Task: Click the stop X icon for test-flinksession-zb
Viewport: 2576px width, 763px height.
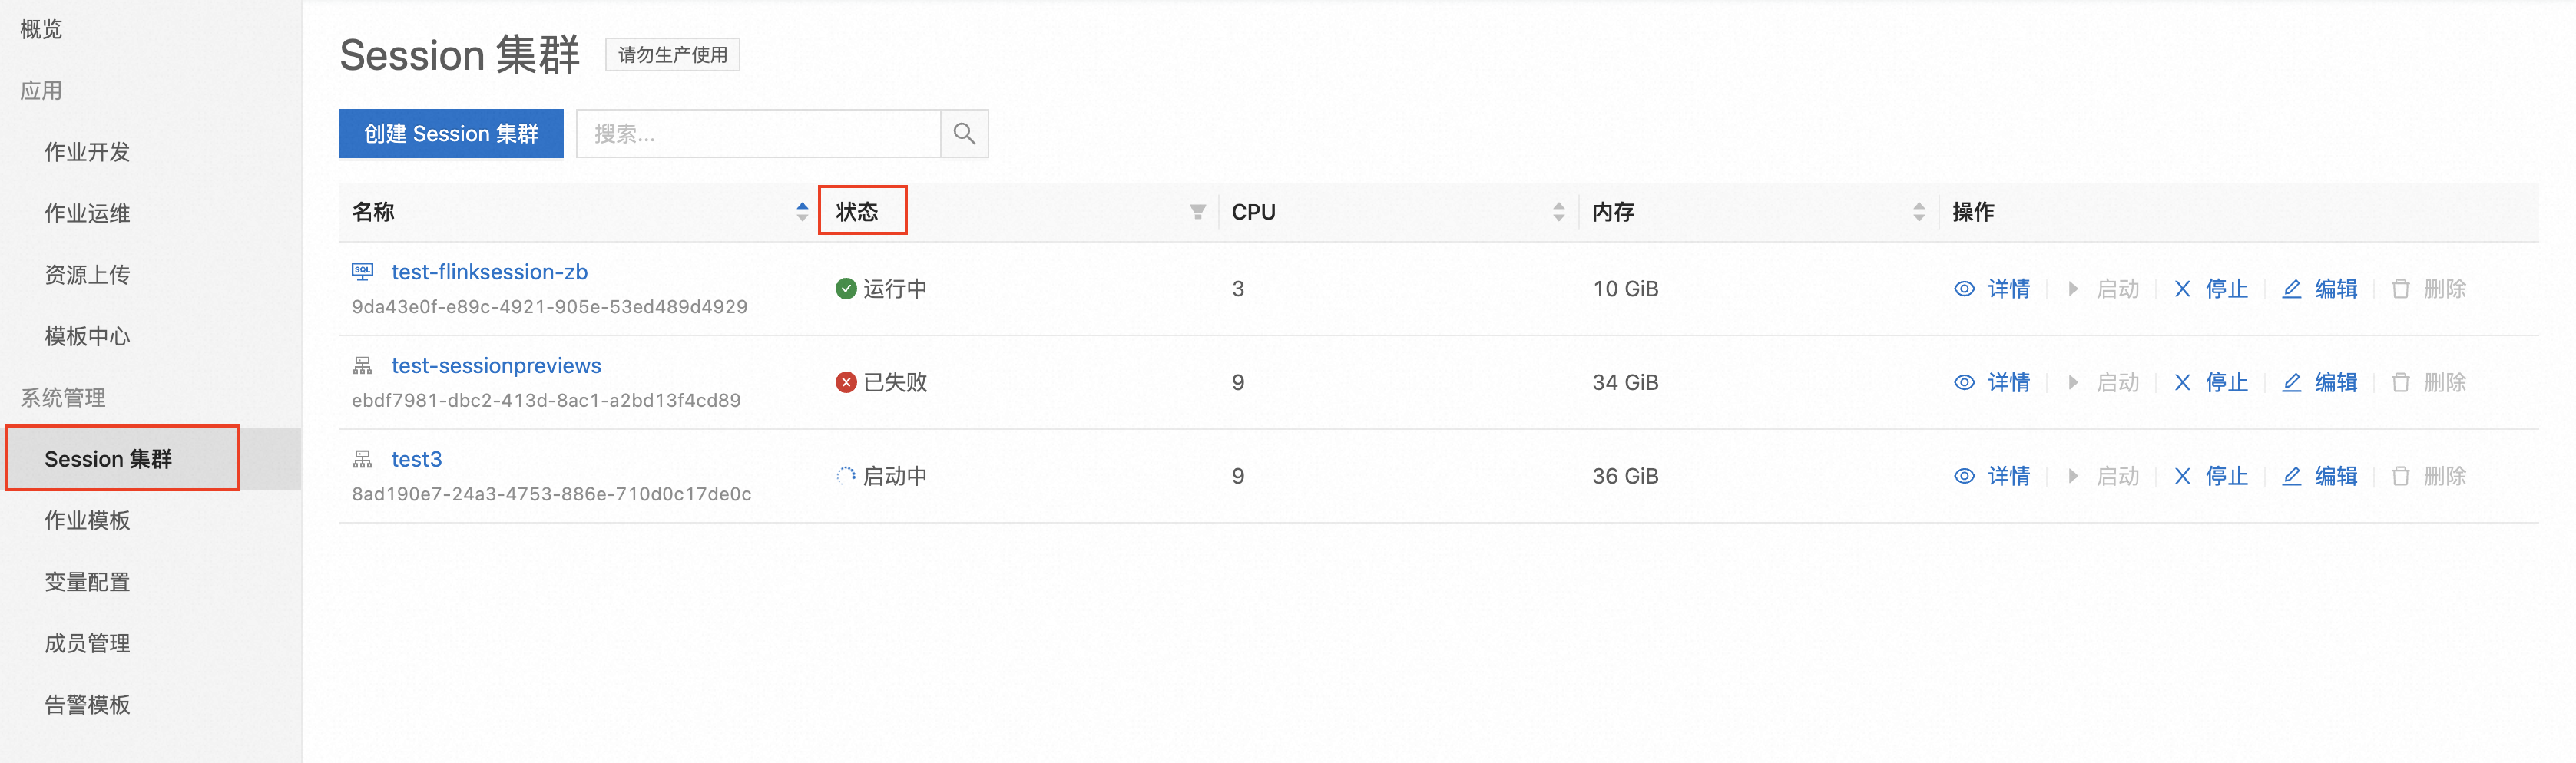Action: [2182, 289]
